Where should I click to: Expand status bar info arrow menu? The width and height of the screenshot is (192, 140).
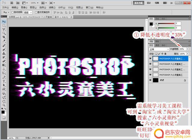click(x=49, y=138)
